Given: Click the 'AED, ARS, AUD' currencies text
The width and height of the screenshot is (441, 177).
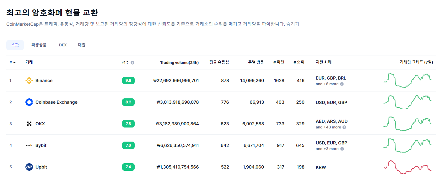Looking at the screenshot, I should click(x=332, y=121).
